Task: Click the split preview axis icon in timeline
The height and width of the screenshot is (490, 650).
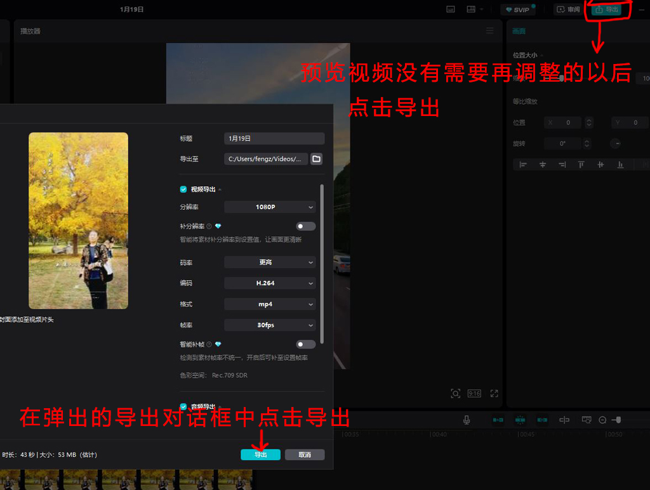Action: (x=564, y=420)
